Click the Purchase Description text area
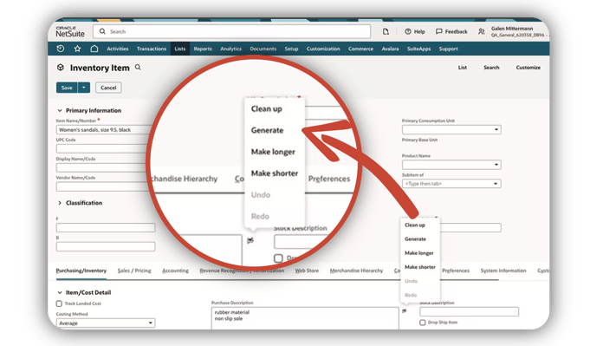 (x=305, y=318)
